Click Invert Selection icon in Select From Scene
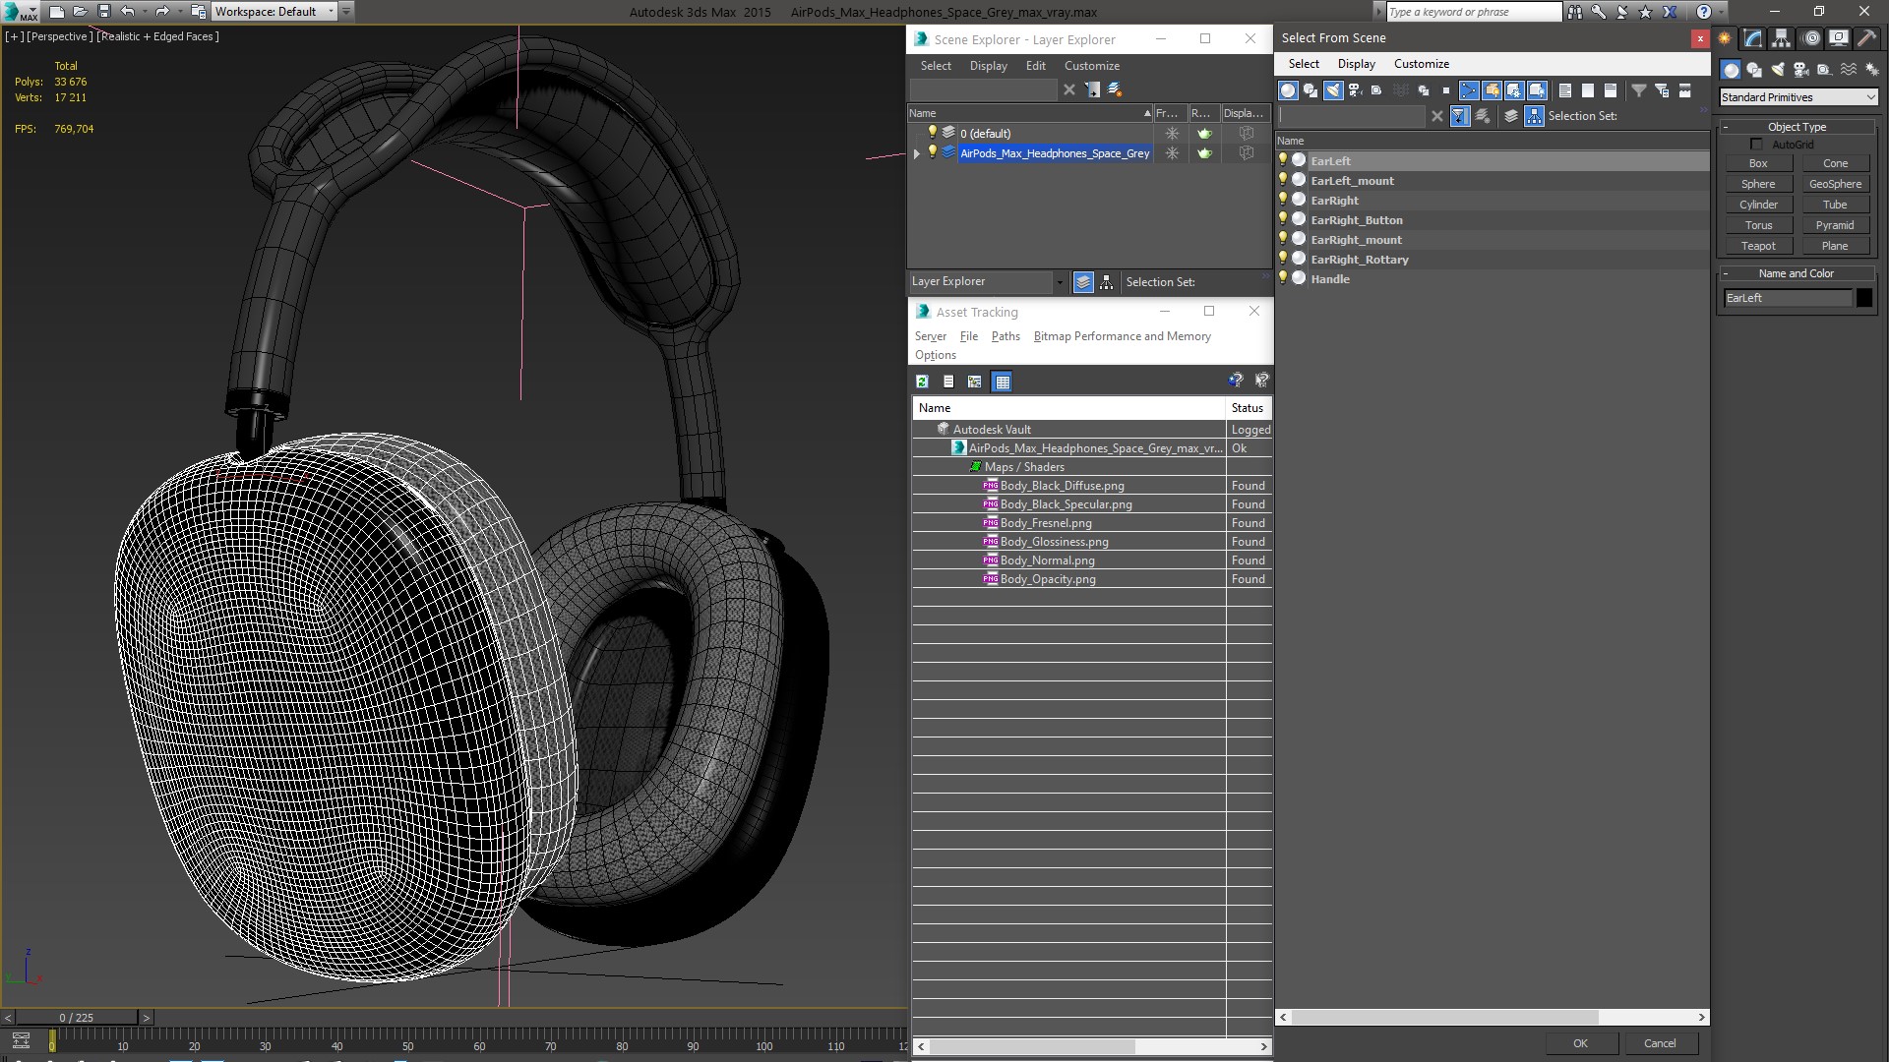1889x1062 pixels. tap(1611, 90)
